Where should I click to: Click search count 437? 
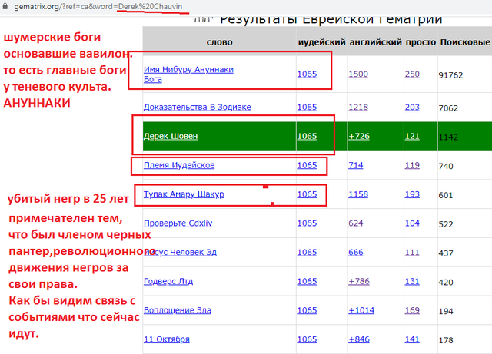coord(446,253)
